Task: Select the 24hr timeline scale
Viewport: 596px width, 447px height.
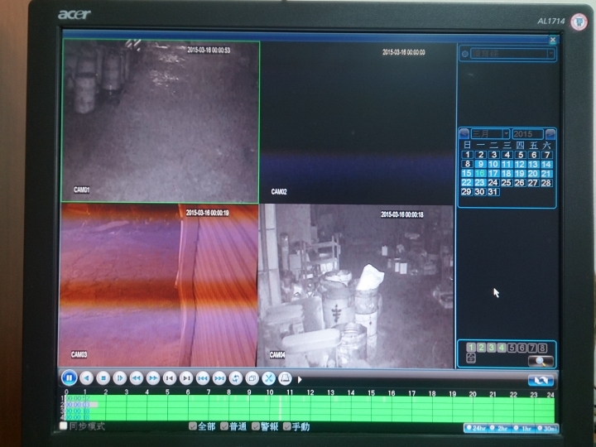Action: [x=476, y=429]
